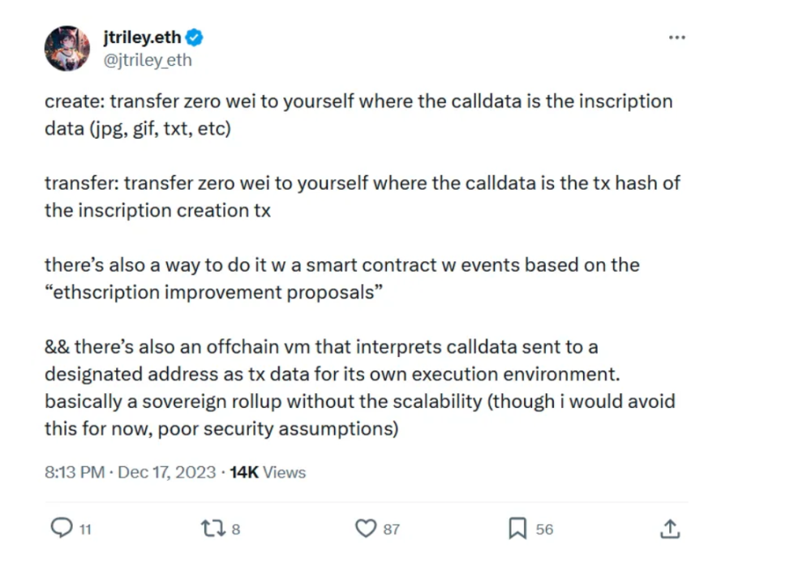Bookmark this tweet with the bookmark icon
Image resolution: width=794 pixels, height=575 pixels.
click(517, 529)
